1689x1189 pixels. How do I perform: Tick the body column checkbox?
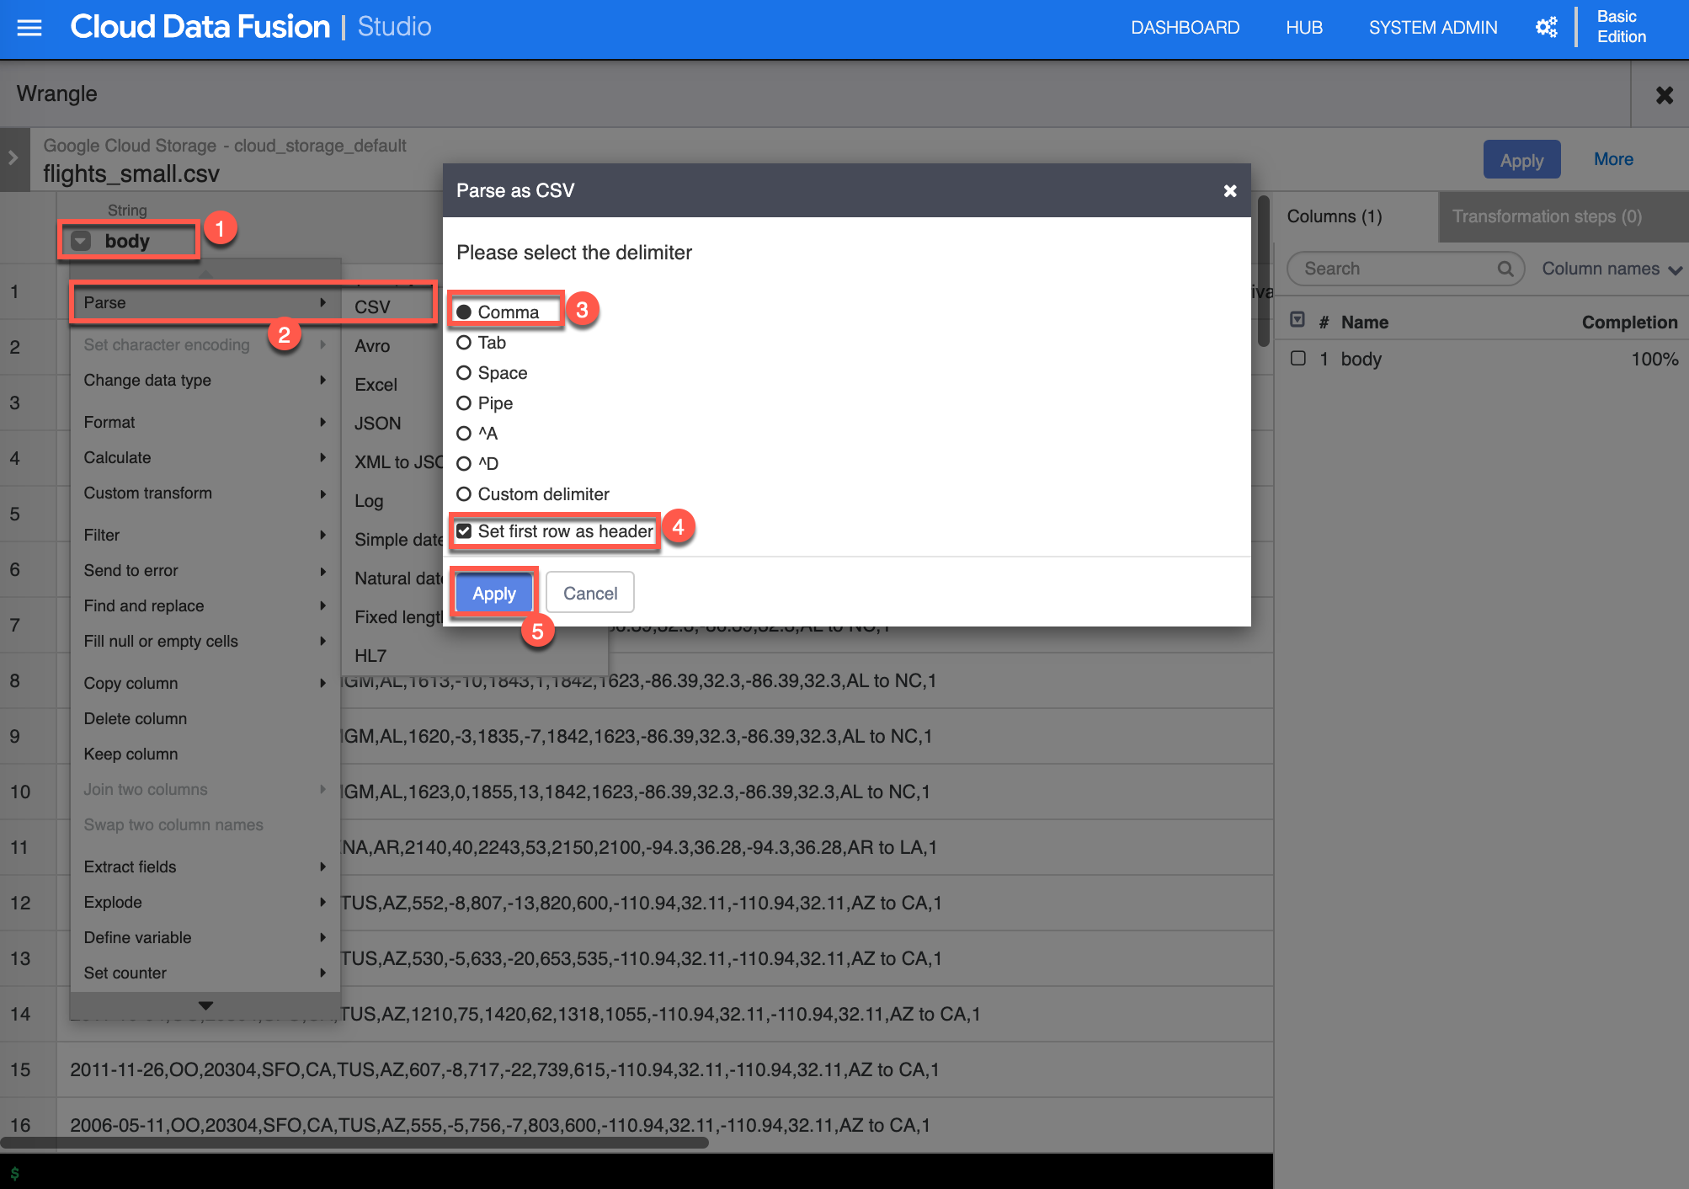1298,359
